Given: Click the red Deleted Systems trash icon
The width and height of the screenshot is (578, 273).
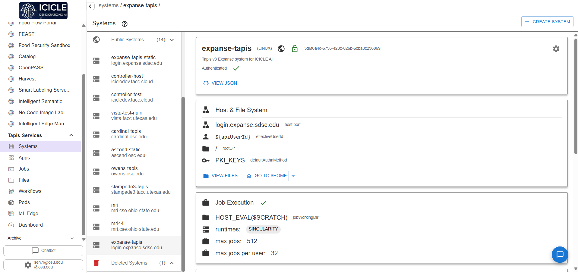Looking at the screenshot, I should click(96, 263).
